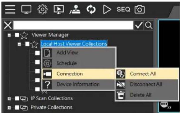Click the star icon beside Viewer Manager

[x=24, y=35]
